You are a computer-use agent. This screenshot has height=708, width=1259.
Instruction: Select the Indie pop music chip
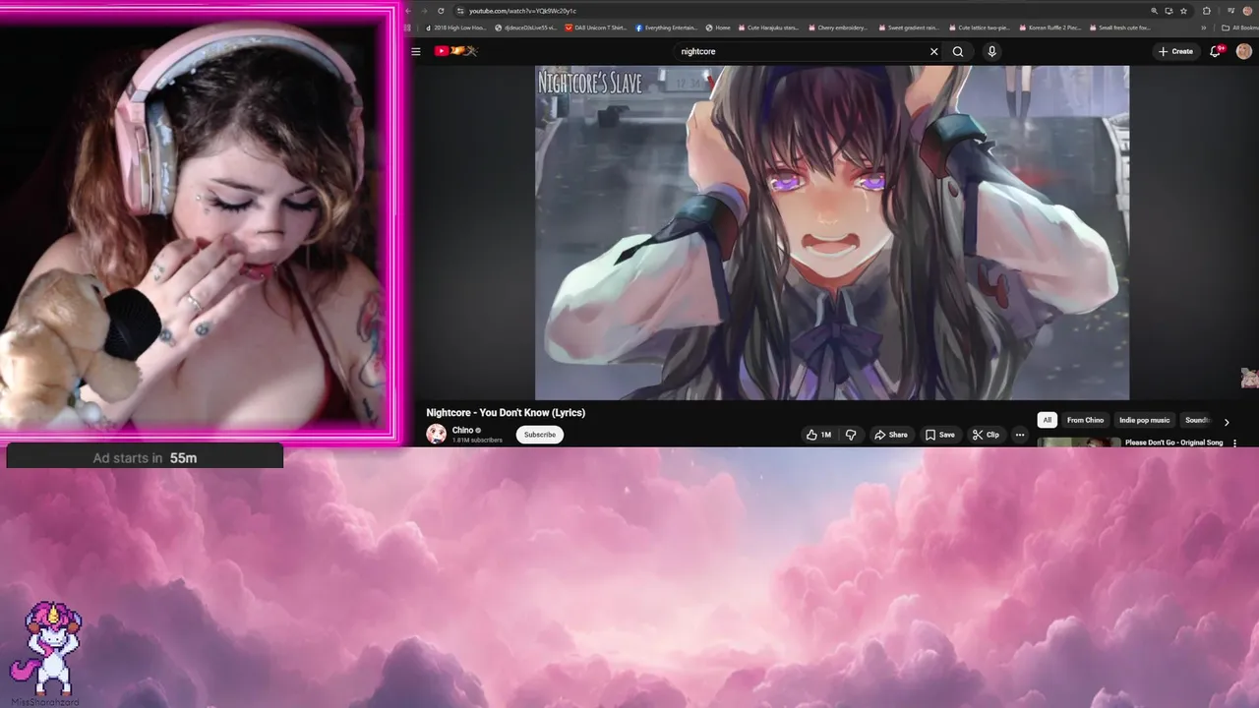[1144, 420]
